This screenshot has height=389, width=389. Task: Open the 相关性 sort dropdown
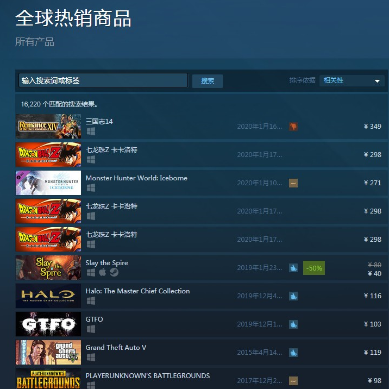point(352,80)
